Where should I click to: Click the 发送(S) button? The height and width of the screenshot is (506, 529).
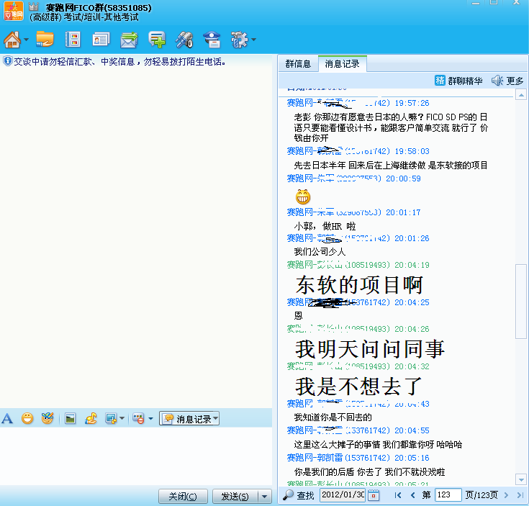click(235, 496)
